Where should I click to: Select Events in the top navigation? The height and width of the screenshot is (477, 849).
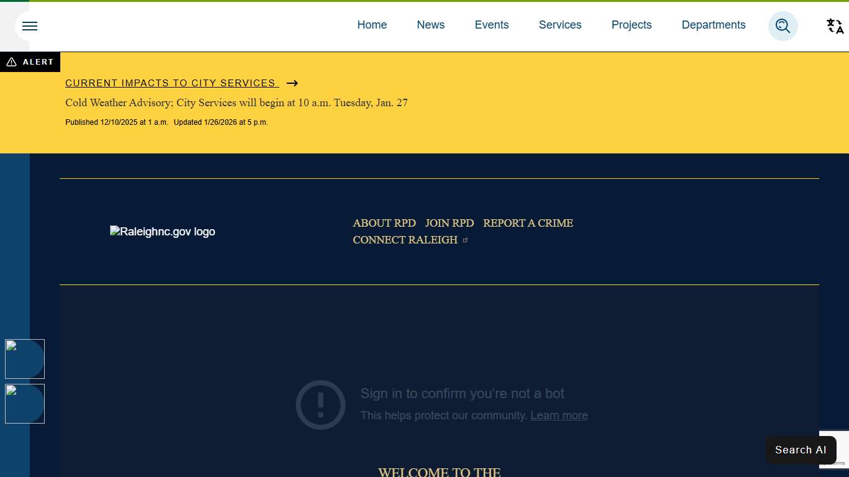[492, 25]
